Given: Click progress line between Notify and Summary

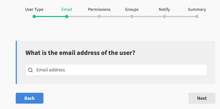Looking at the screenshot, I should pos(181,16).
